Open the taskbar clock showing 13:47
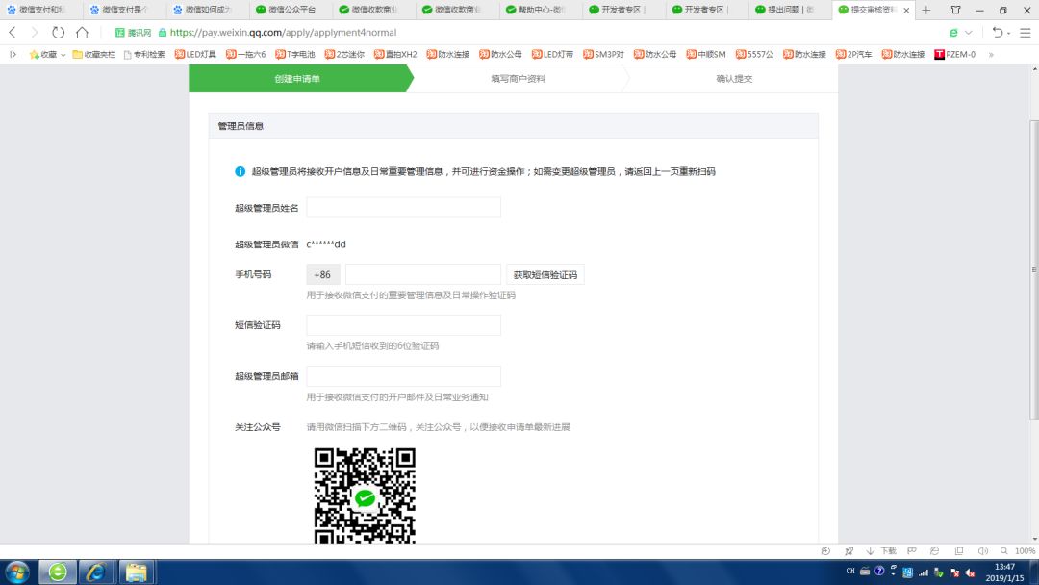 click(x=1004, y=572)
